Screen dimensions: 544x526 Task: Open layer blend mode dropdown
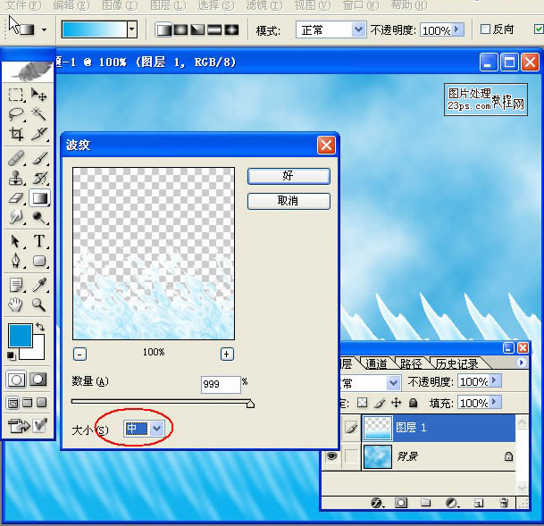(393, 382)
